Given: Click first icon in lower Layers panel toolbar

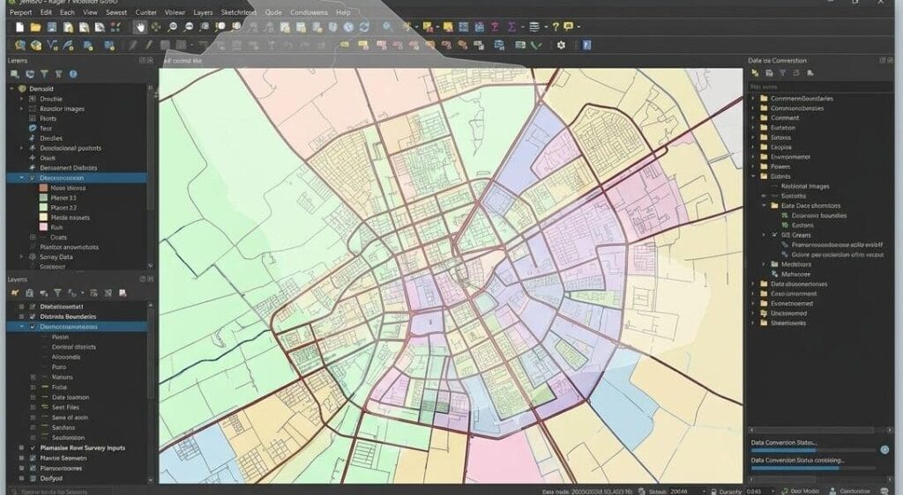Looking at the screenshot, I should 15,293.
